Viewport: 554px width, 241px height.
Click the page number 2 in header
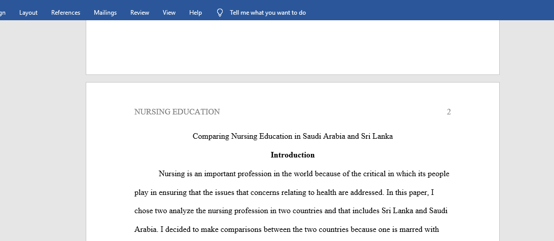point(448,112)
